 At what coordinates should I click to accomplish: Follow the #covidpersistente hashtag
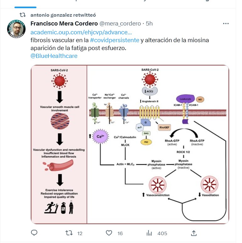point(114,40)
